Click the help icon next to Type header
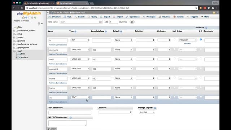Screen dimensions: 231x130 75,31
